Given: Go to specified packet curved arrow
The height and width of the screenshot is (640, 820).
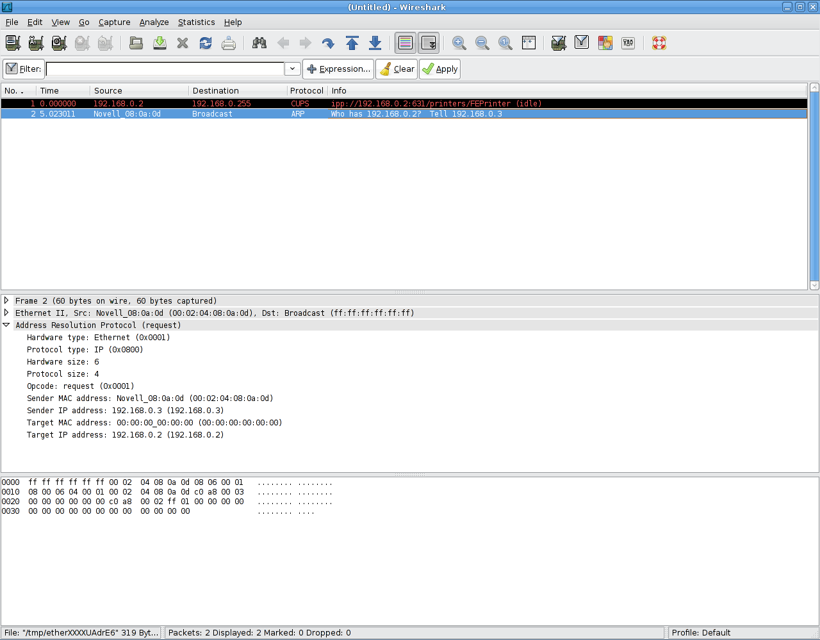Looking at the screenshot, I should 328,43.
